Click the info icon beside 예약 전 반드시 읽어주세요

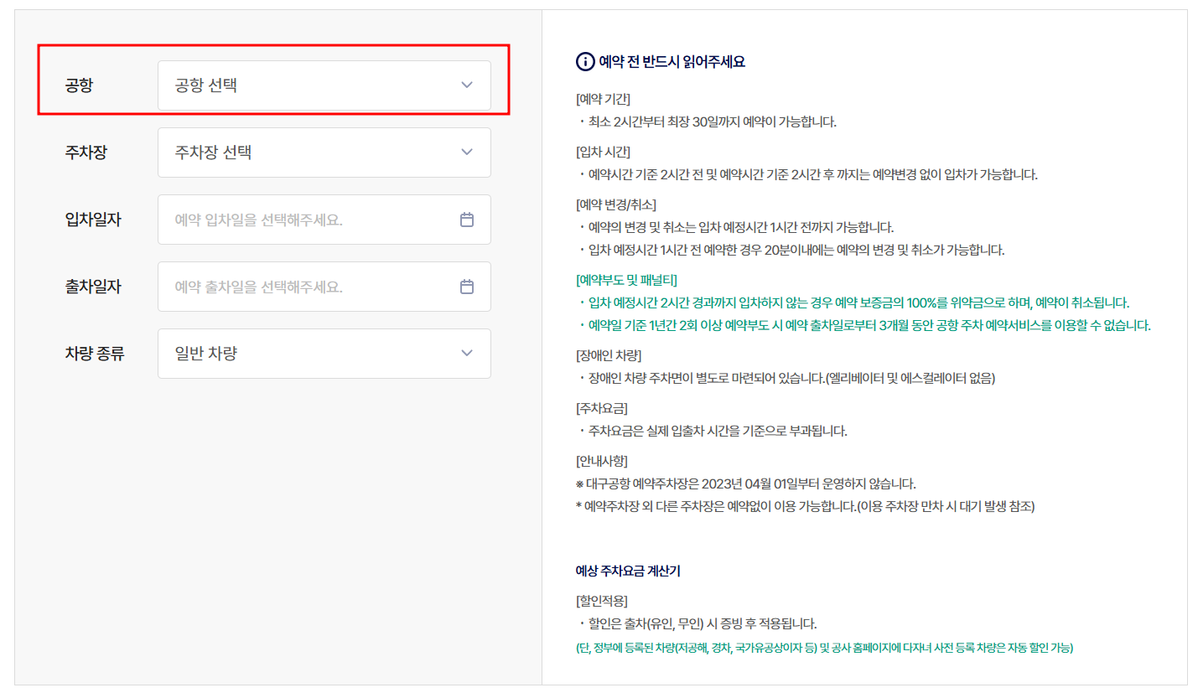coord(584,62)
